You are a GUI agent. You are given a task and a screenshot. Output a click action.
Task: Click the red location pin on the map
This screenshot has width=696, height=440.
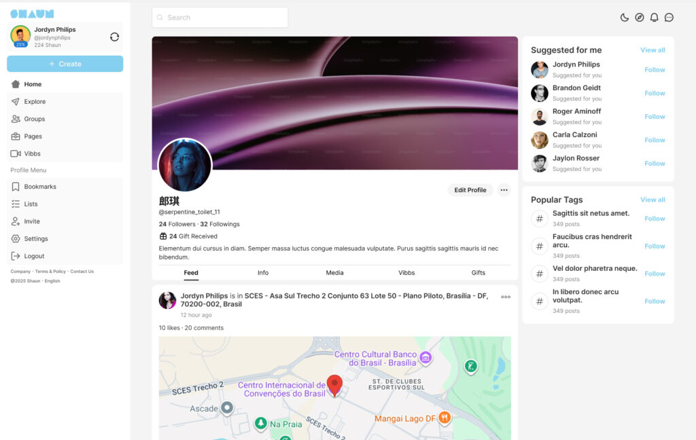coord(334,385)
